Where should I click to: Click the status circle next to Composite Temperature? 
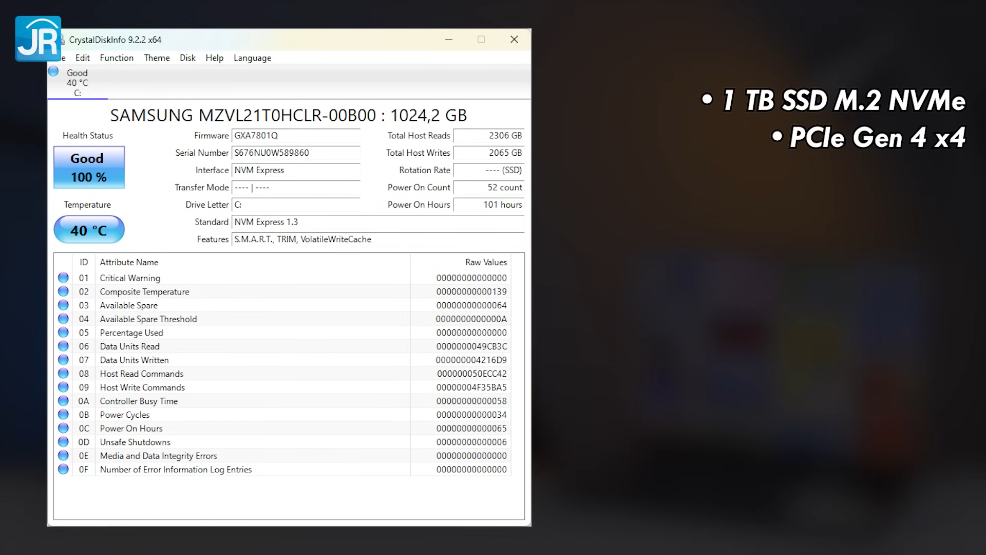63,291
